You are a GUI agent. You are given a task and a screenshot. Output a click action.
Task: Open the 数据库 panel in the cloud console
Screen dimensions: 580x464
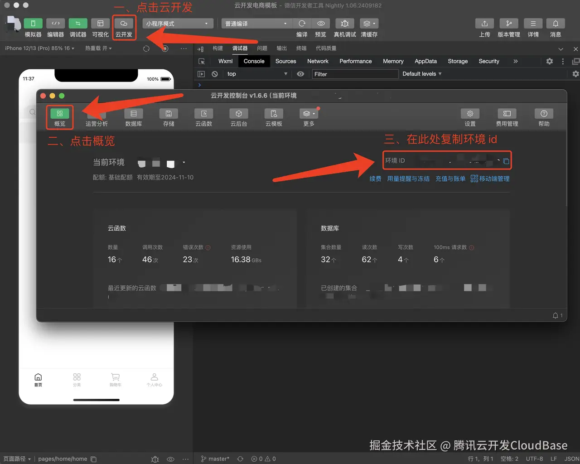pyautogui.click(x=133, y=117)
